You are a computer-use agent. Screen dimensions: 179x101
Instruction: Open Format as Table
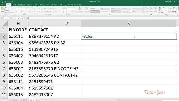86,10
